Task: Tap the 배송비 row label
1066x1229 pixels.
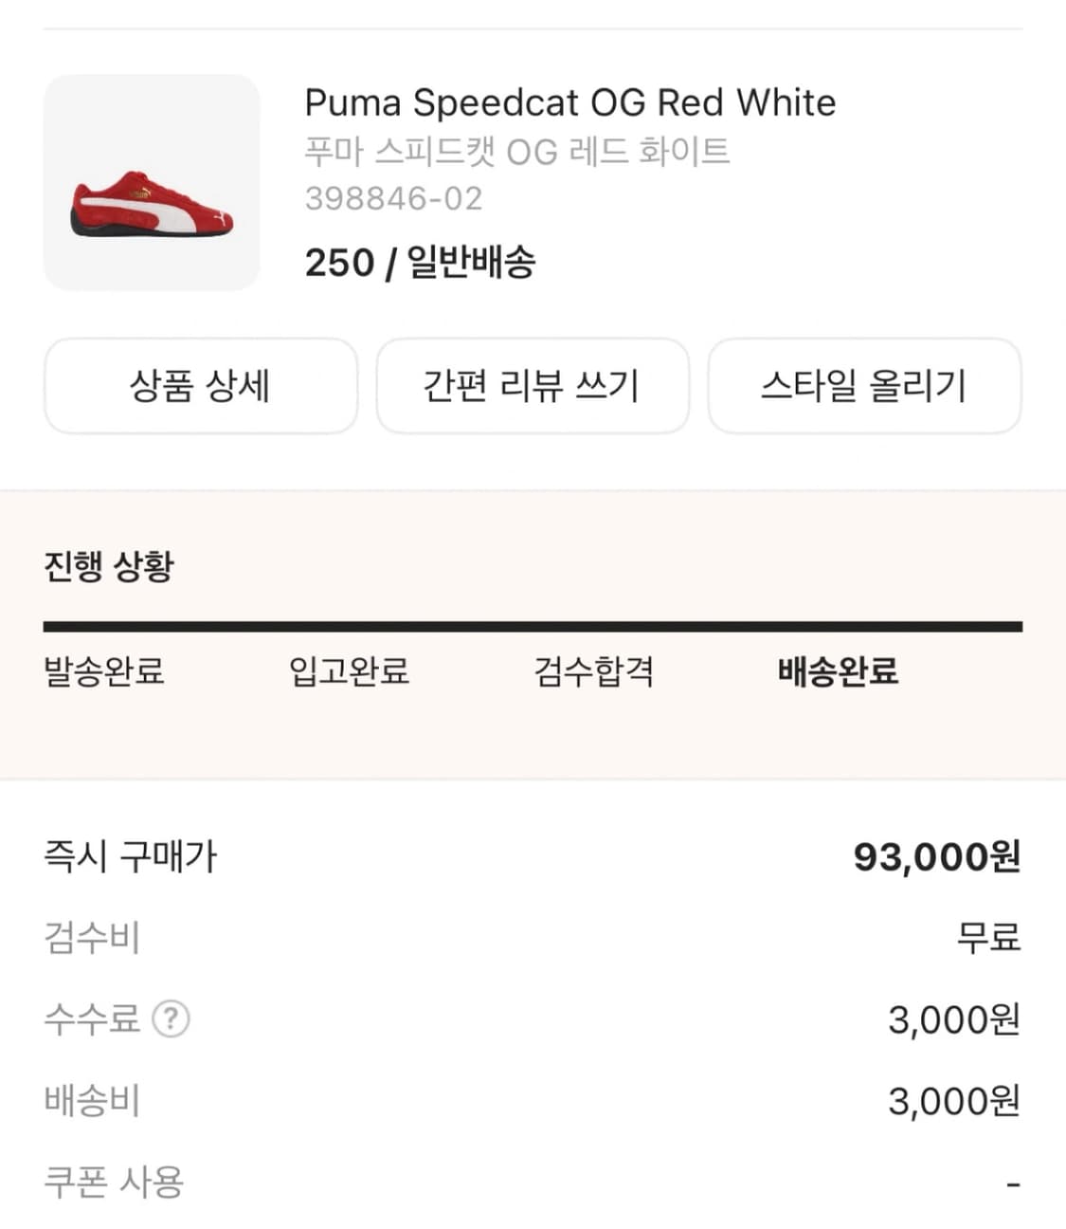Action: (x=92, y=1101)
